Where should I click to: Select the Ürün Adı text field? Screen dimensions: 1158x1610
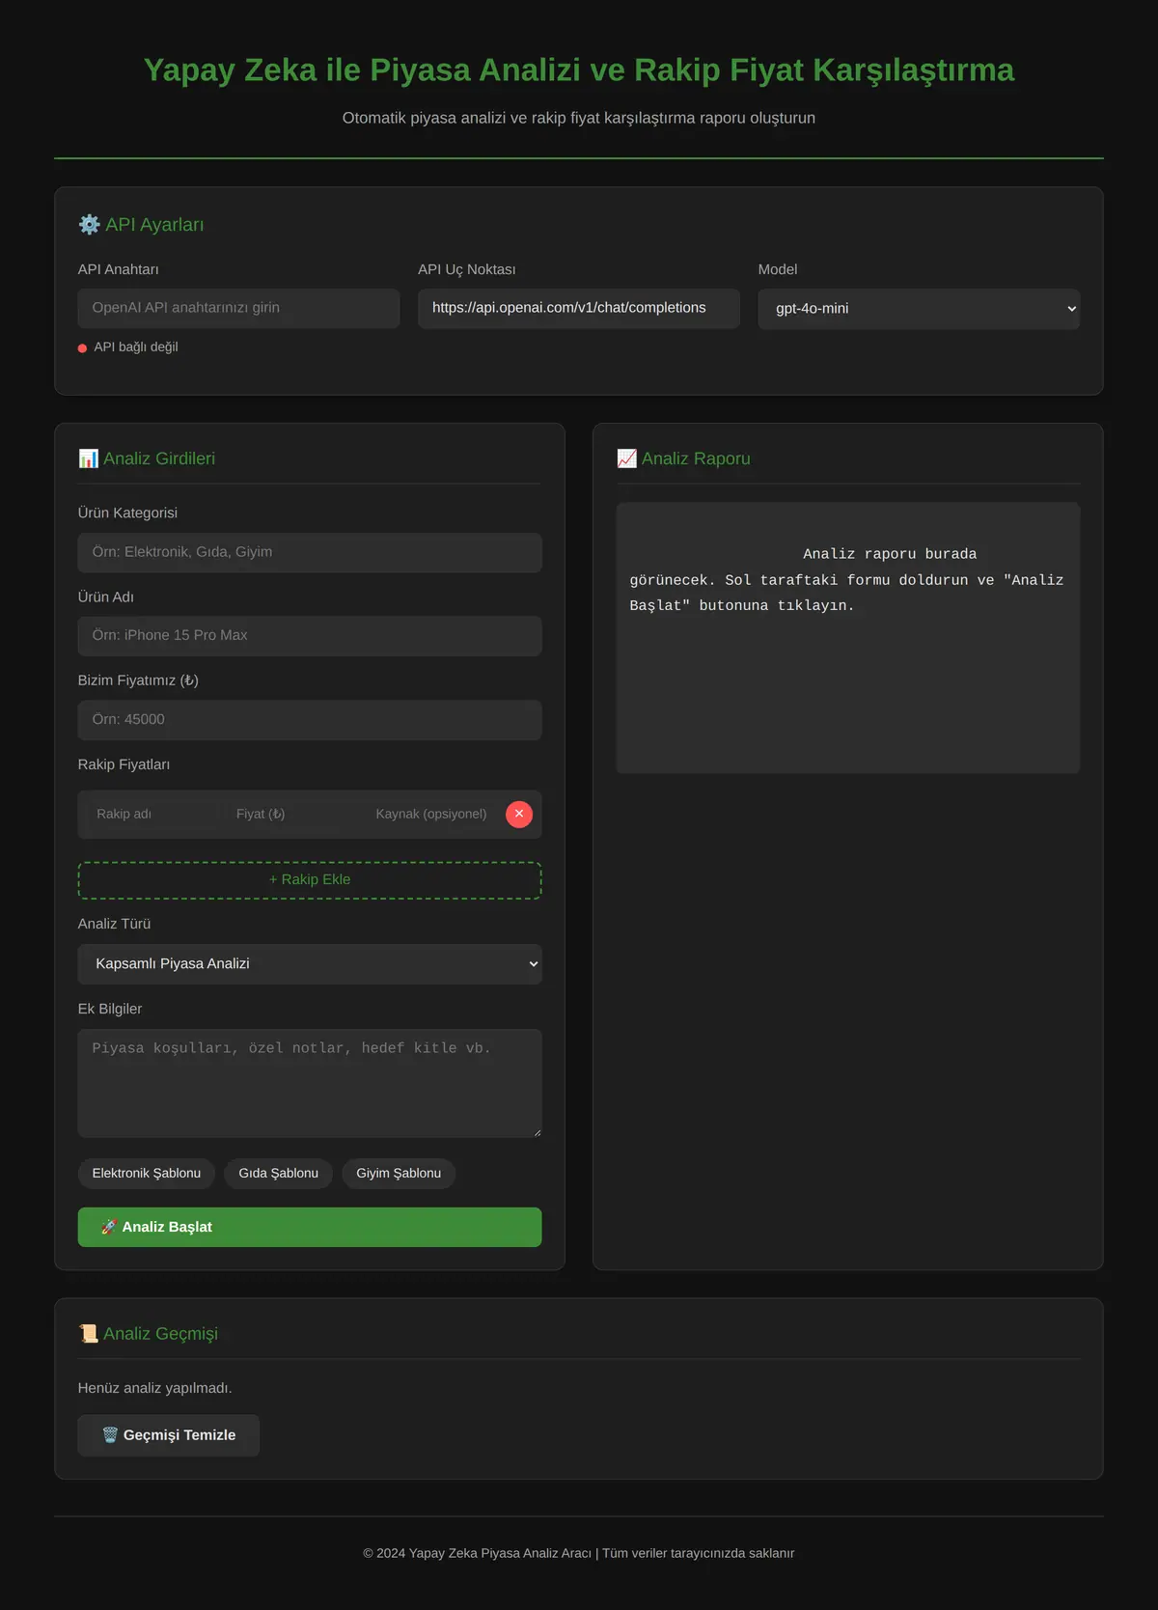(x=310, y=636)
